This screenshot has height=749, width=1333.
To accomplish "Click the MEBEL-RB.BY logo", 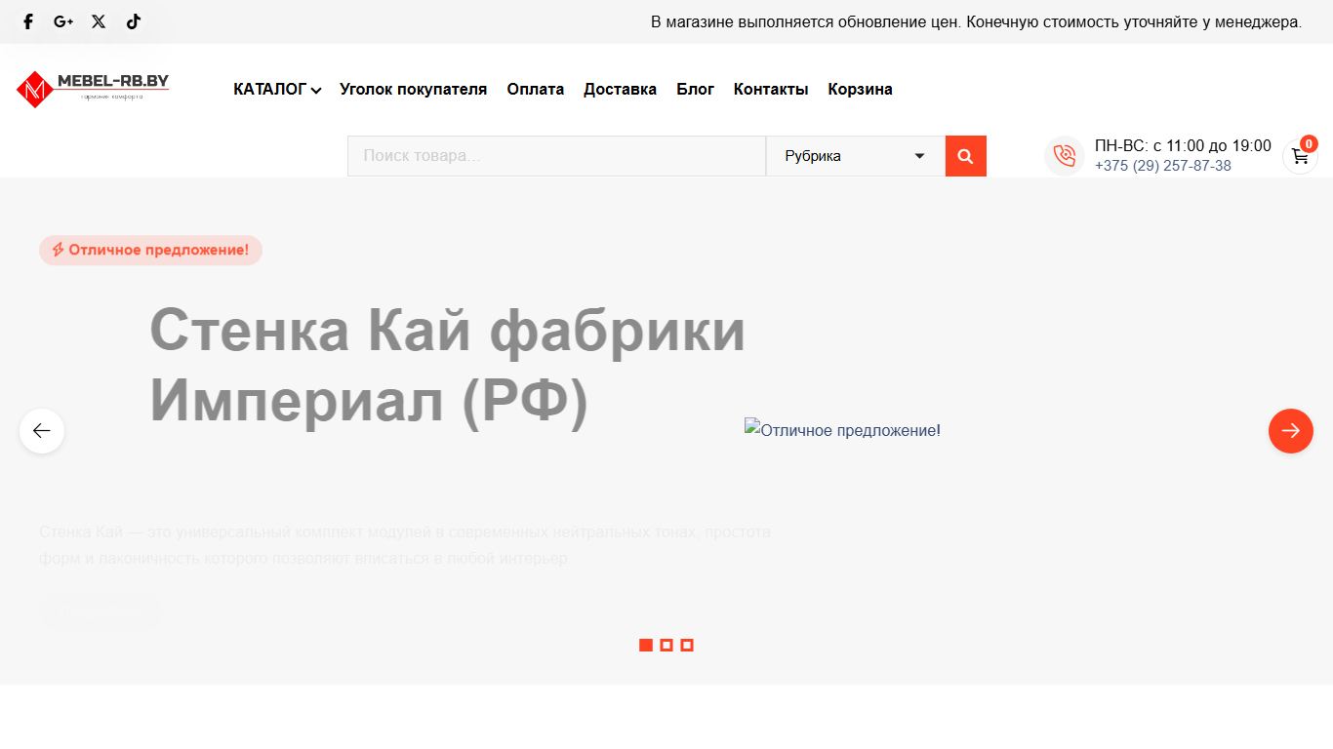I will pyautogui.click(x=93, y=89).
